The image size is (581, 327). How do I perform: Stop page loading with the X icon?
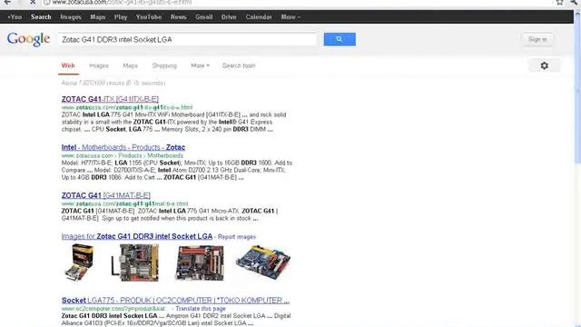(x=33, y=2)
